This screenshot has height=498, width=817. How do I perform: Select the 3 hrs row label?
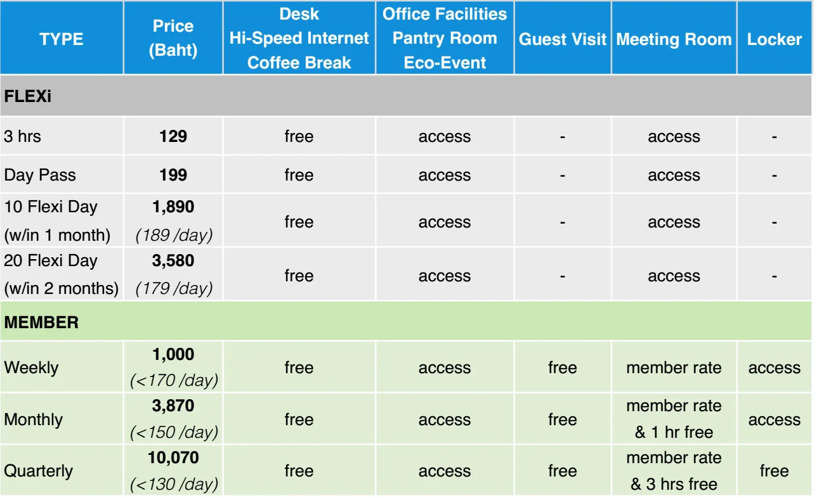tap(23, 136)
